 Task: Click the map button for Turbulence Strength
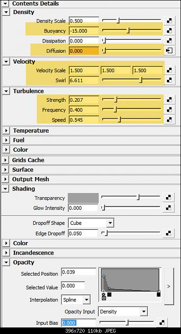pyautogui.click(x=169, y=100)
